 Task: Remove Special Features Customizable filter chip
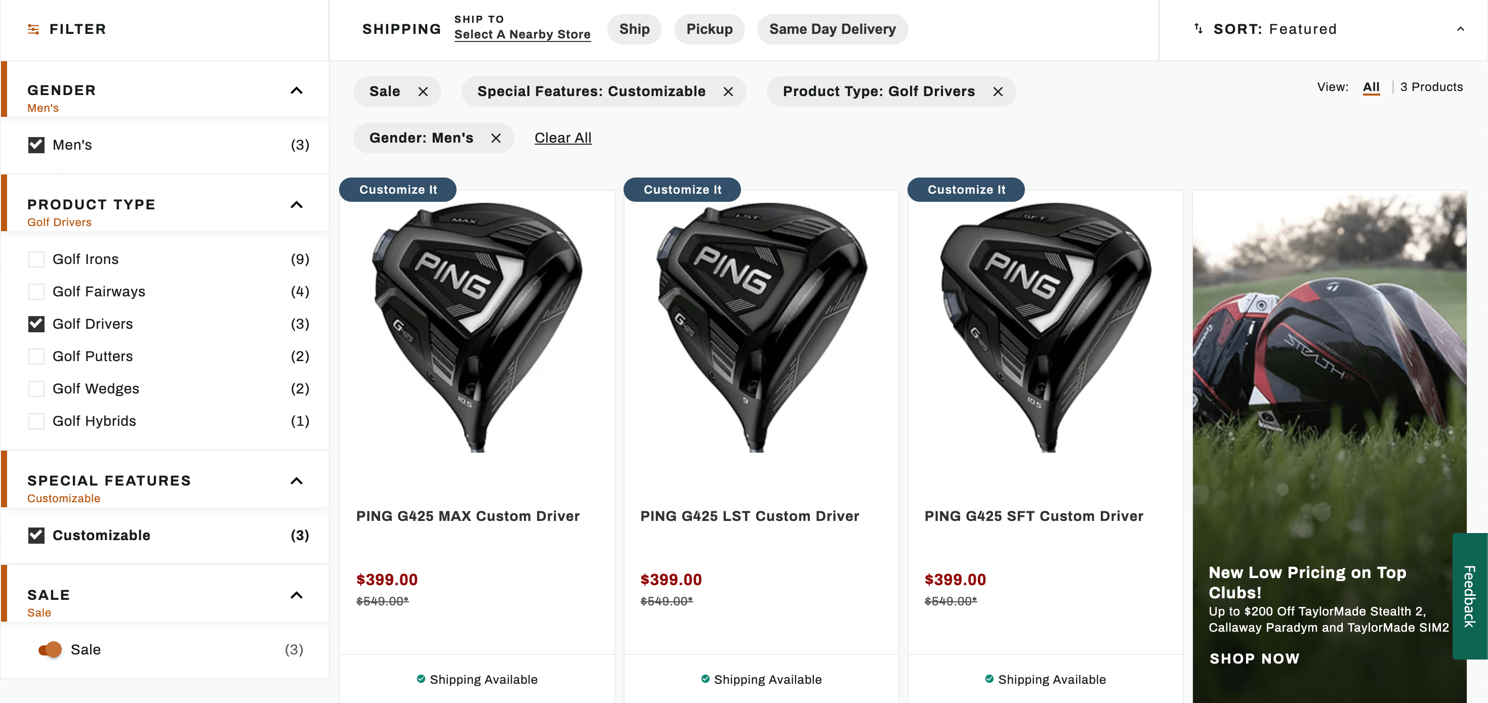(728, 92)
